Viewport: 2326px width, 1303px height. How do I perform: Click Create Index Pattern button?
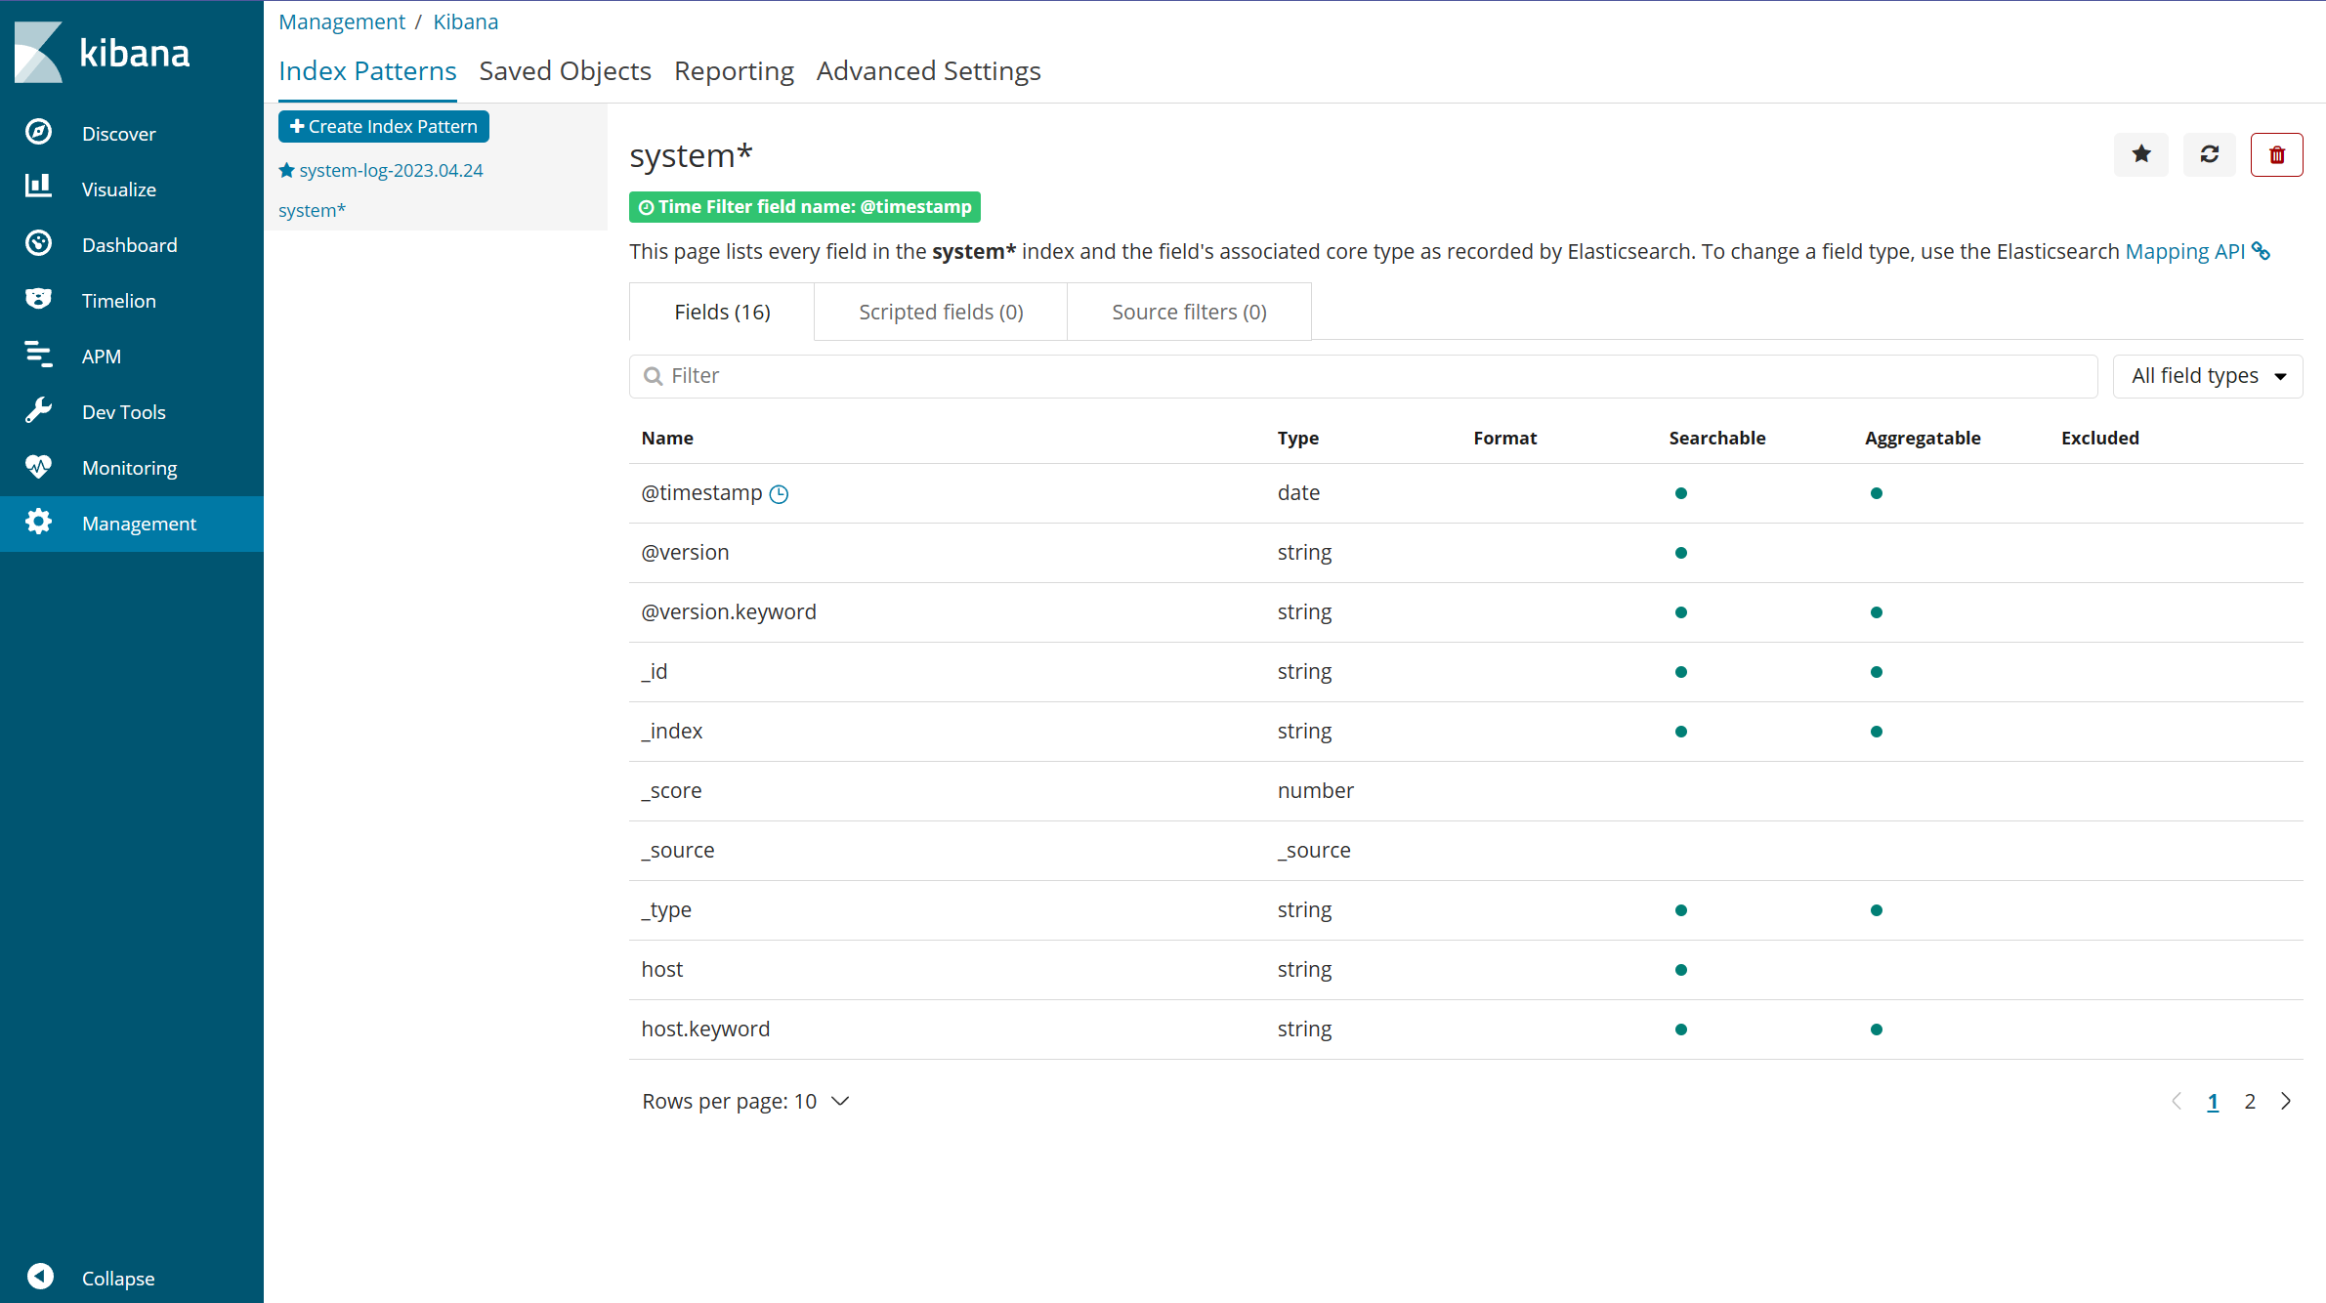[384, 127]
